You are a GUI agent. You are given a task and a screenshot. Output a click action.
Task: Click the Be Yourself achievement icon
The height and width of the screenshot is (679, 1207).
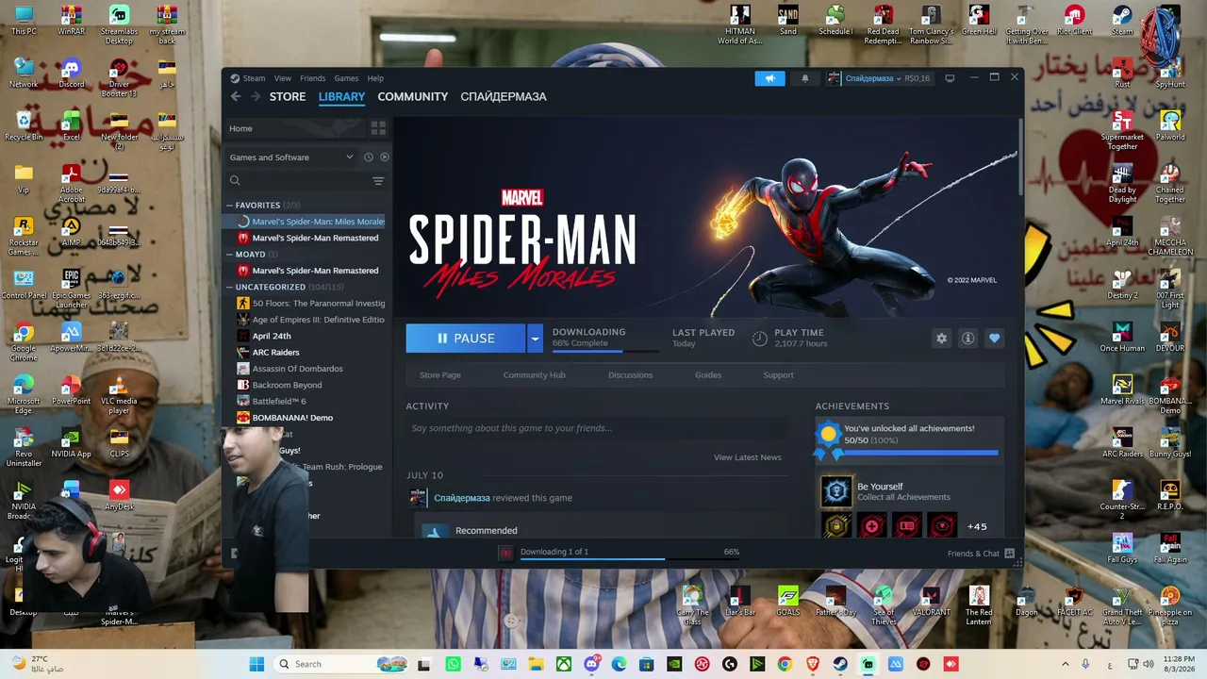point(835,491)
